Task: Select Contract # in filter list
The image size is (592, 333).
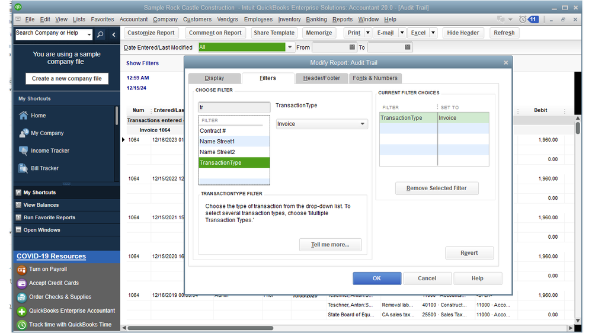Action: (234, 130)
